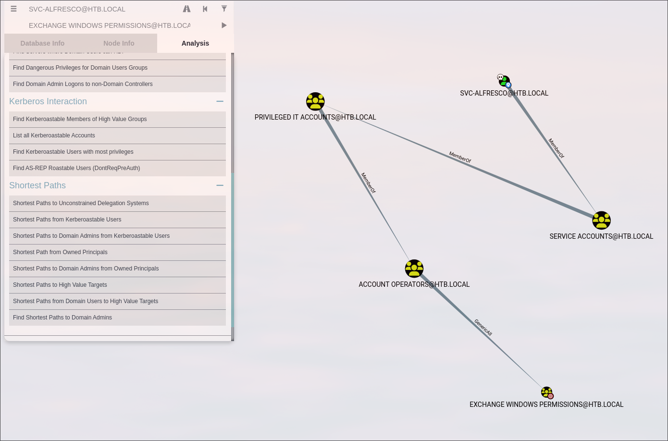Image resolution: width=668 pixels, height=441 pixels.
Task: Click the play button to start pathfinding
Action: pyautogui.click(x=224, y=25)
